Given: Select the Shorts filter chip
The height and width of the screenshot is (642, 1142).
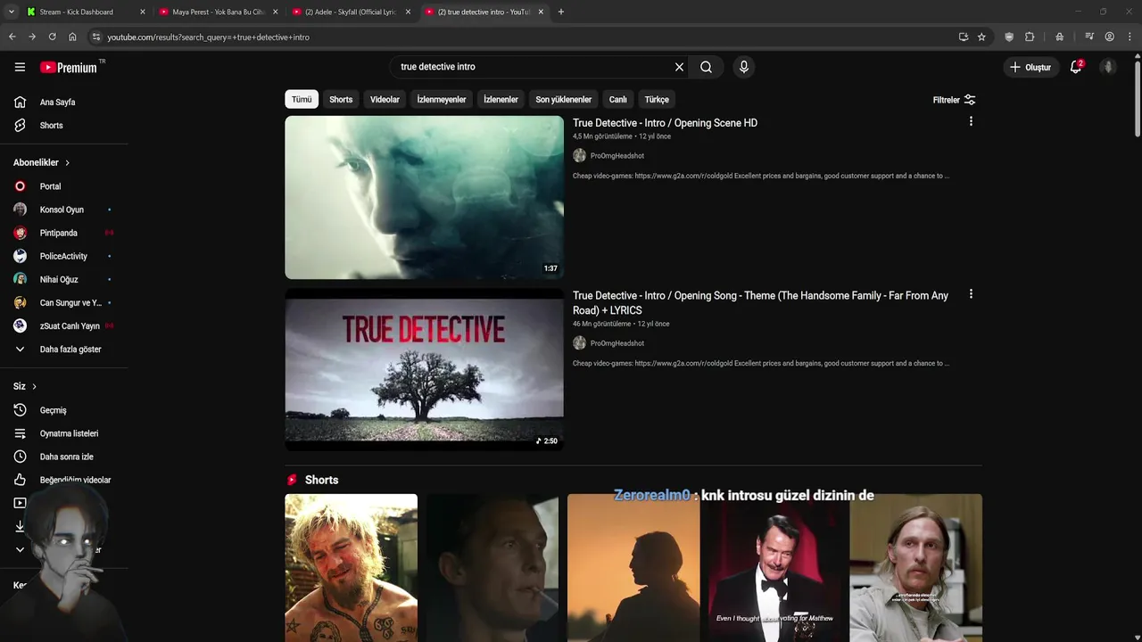Looking at the screenshot, I should click(341, 99).
